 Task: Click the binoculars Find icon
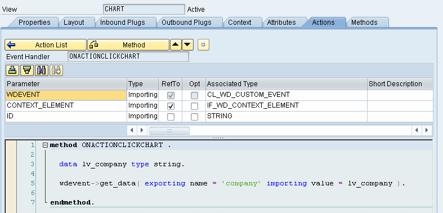[x=42, y=70]
